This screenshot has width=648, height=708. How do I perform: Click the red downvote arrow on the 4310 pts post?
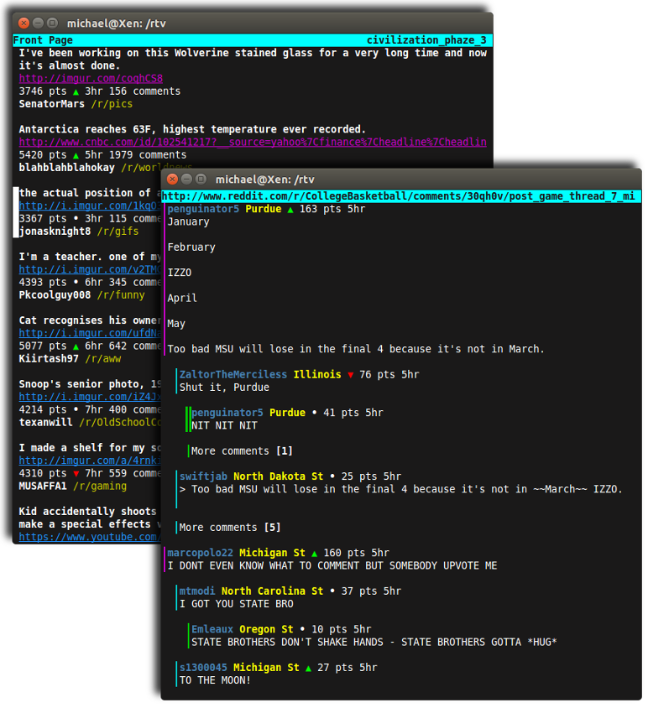[x=76, y=474]
